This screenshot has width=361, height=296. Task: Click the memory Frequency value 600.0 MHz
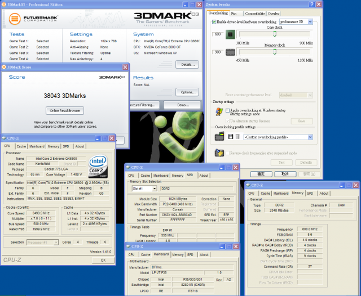310,229
